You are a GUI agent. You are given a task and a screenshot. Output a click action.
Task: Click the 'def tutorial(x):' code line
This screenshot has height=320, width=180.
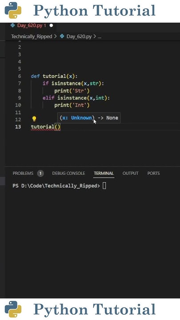[x=54, y=76]
